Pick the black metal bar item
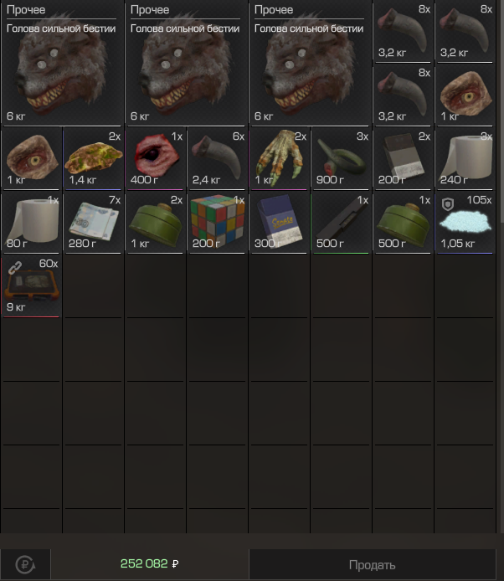 (x=341, y=223)
